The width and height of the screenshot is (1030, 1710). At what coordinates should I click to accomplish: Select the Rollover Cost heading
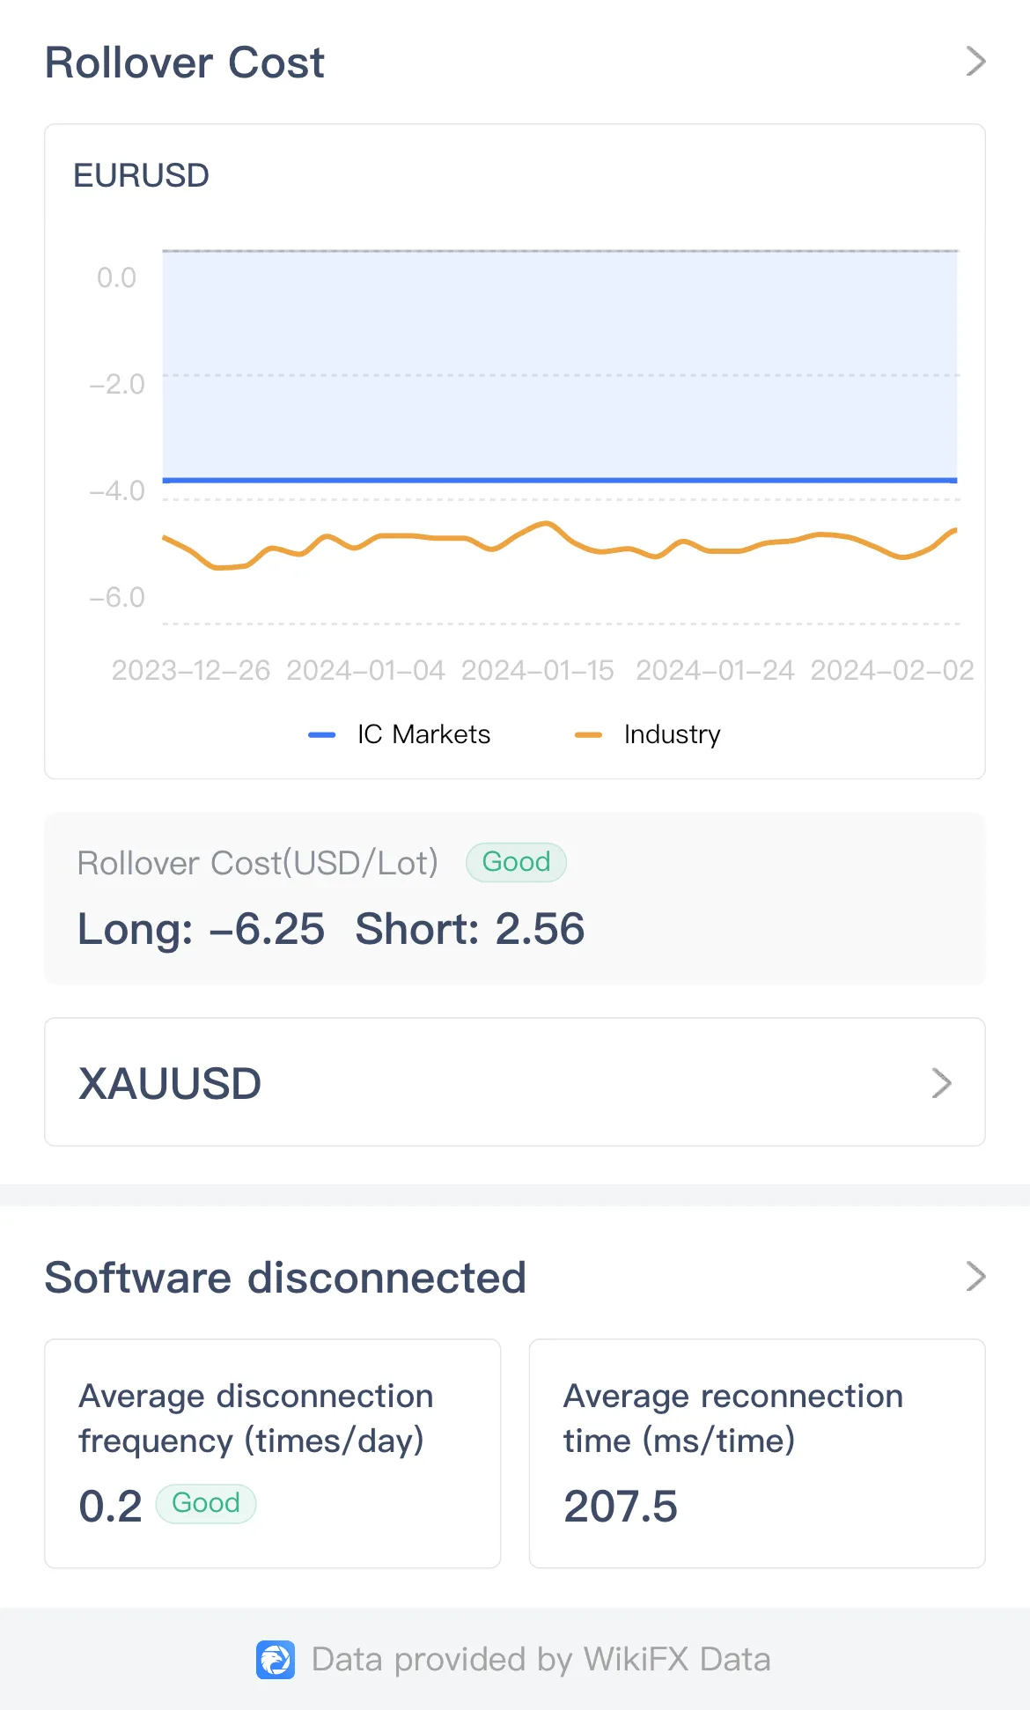pyautogui.click(x=185, y=63)
